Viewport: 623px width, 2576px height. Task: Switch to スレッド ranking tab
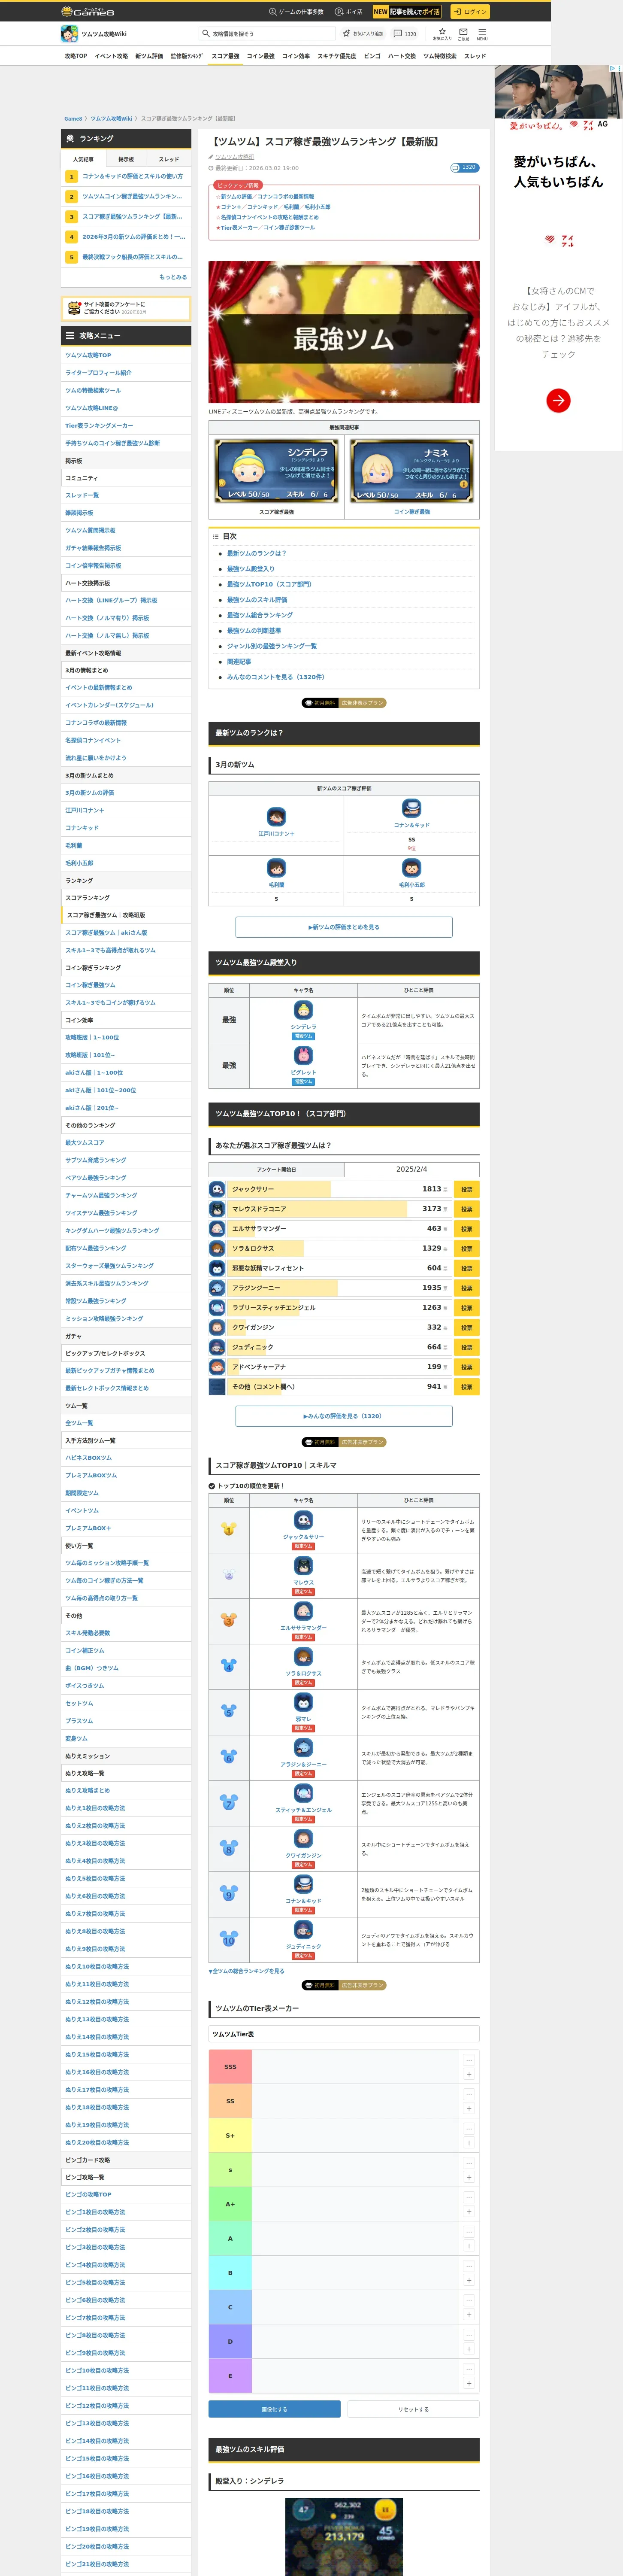point(169,159)
